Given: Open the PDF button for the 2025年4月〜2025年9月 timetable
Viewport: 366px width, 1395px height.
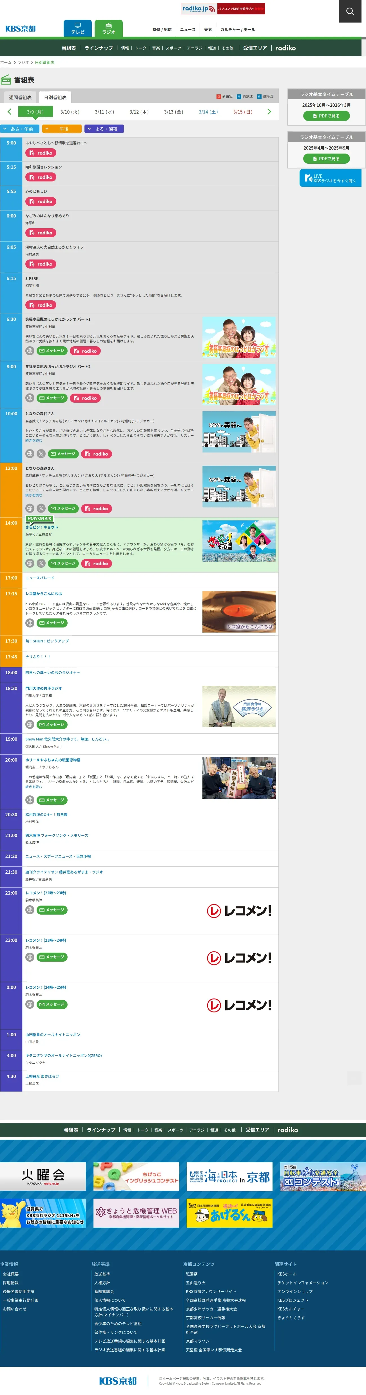Looking at the screenshot, I should click(x=326, y=159).
